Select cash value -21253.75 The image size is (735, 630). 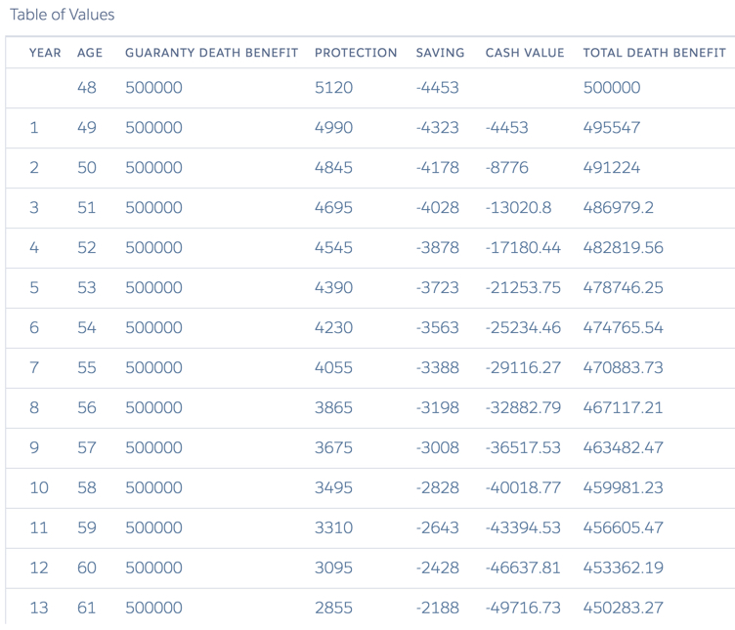pos(523,287)
